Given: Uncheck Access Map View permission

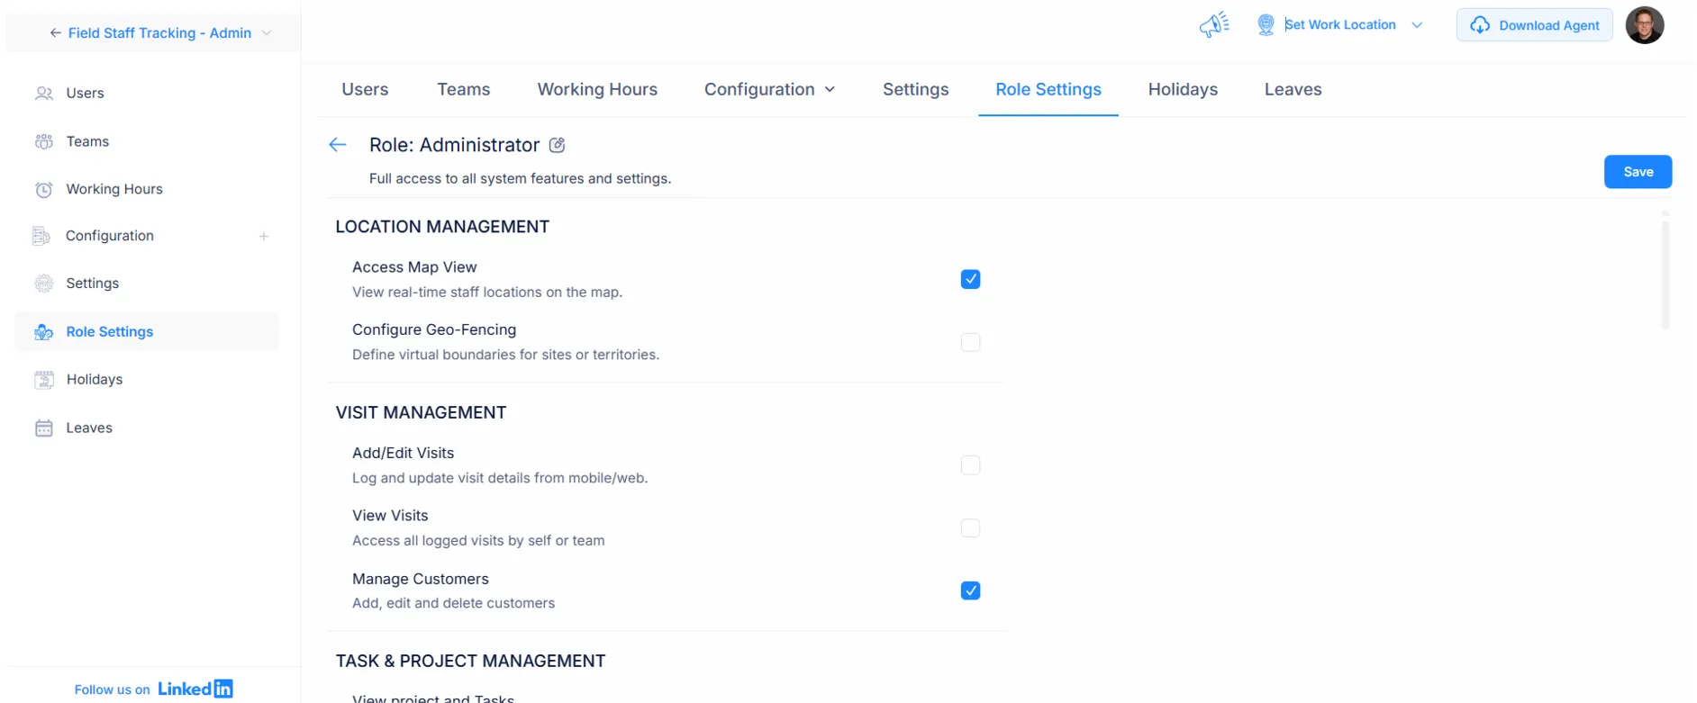Looking at the screenshot, I should (970, 280).
